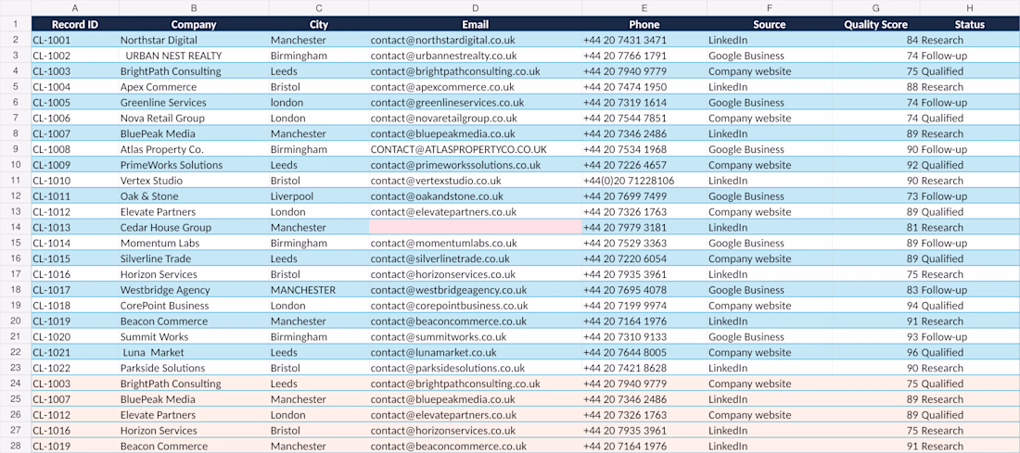The height and width of the screenshot is (453, 1020).
Task: Select column B header letter
Action: (194, 7)
